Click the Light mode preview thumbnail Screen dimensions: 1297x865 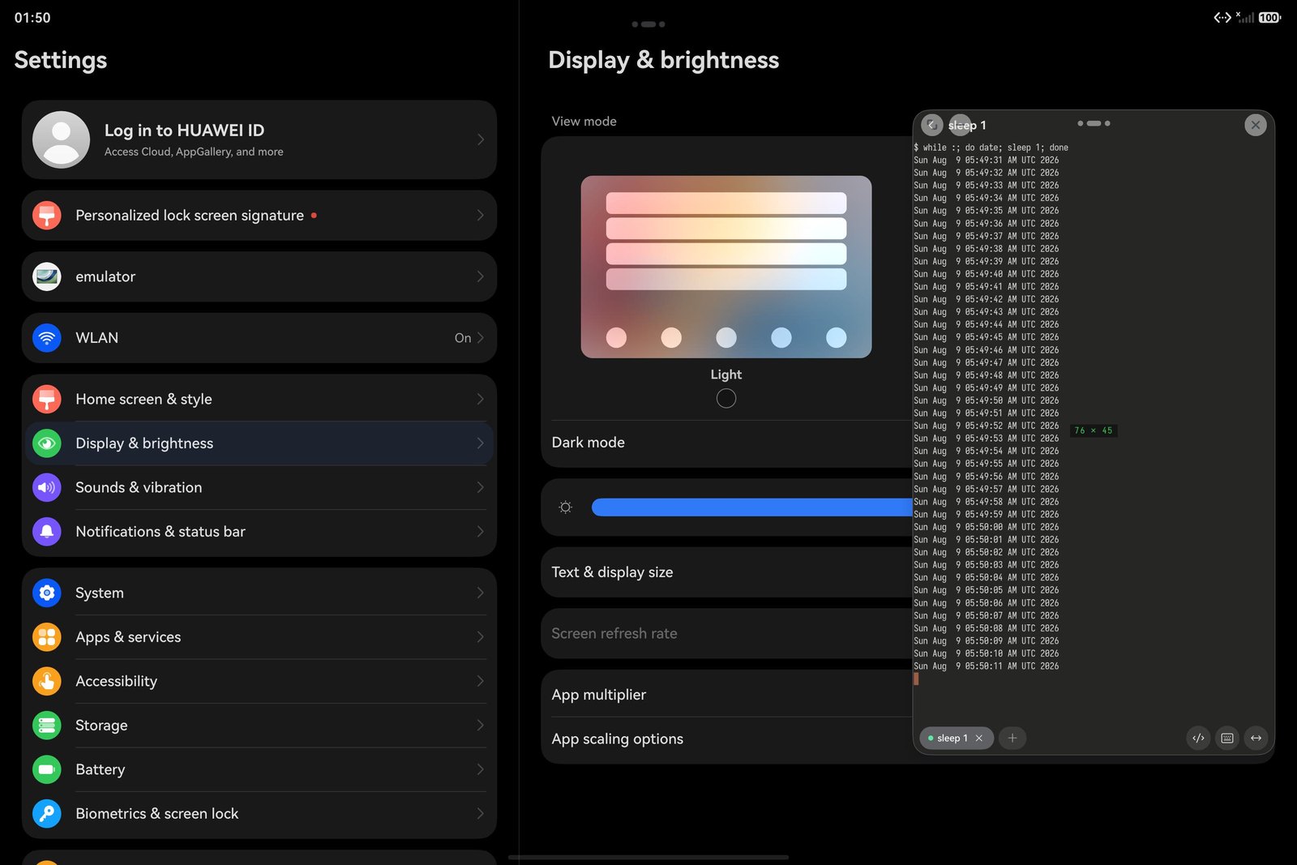tap(726, 267)
